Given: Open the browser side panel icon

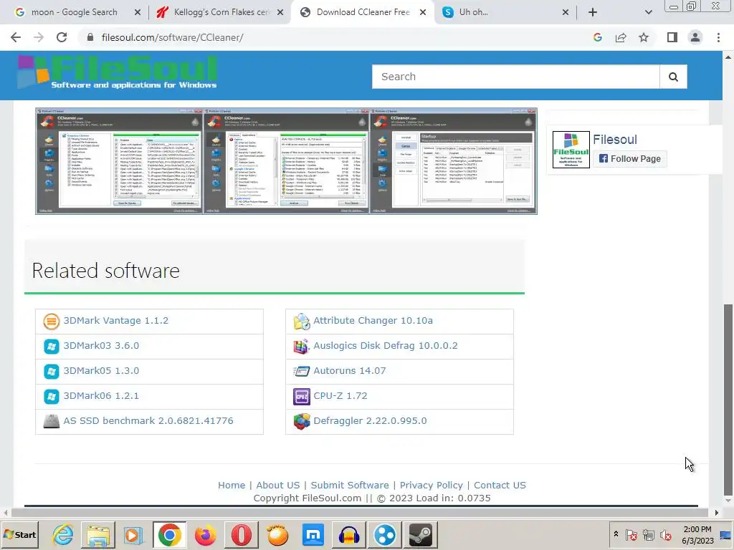Looking at the screenshot, I should point(672,37).
